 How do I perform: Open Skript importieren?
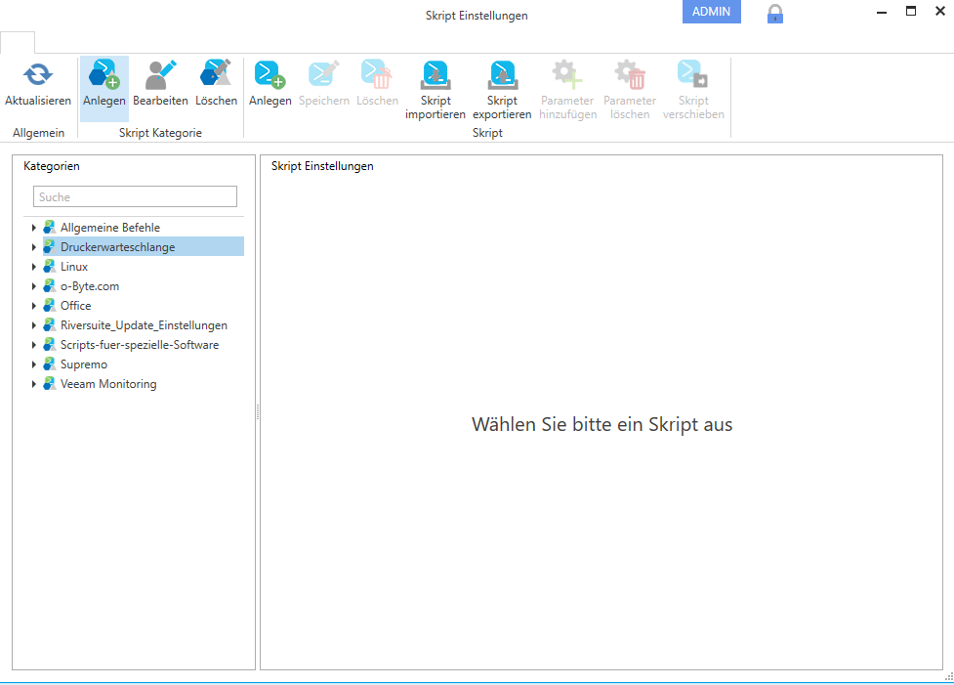(x=435, y=75)
